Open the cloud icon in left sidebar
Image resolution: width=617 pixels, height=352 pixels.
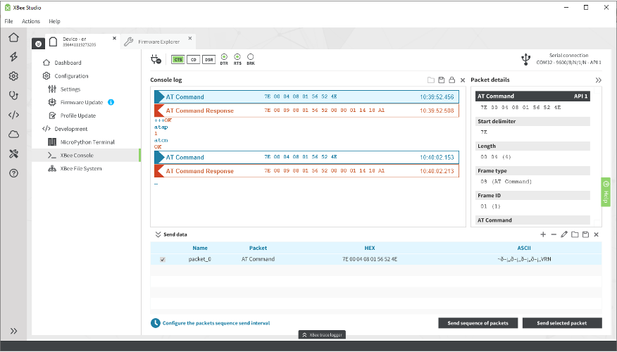(x=14, y=134)
